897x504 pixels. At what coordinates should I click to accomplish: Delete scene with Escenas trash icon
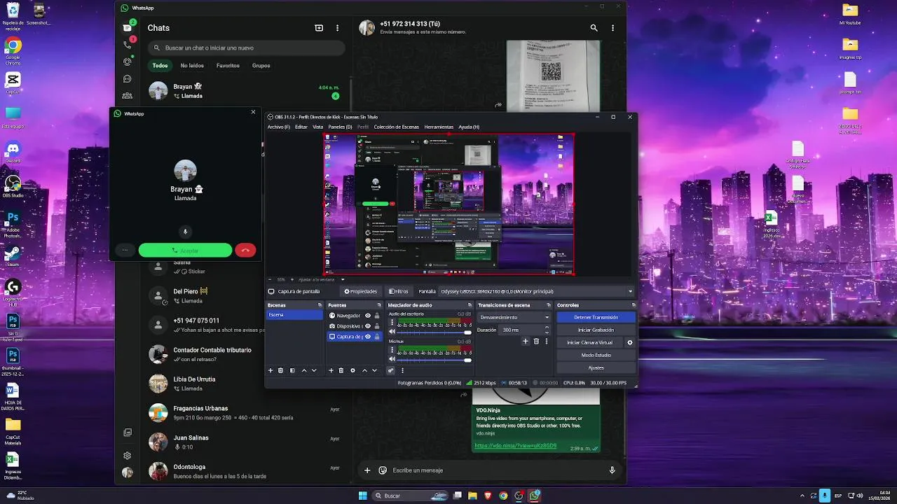280,370
